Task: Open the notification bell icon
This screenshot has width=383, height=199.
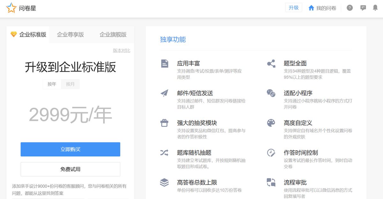Action: [x=375, y=8]
